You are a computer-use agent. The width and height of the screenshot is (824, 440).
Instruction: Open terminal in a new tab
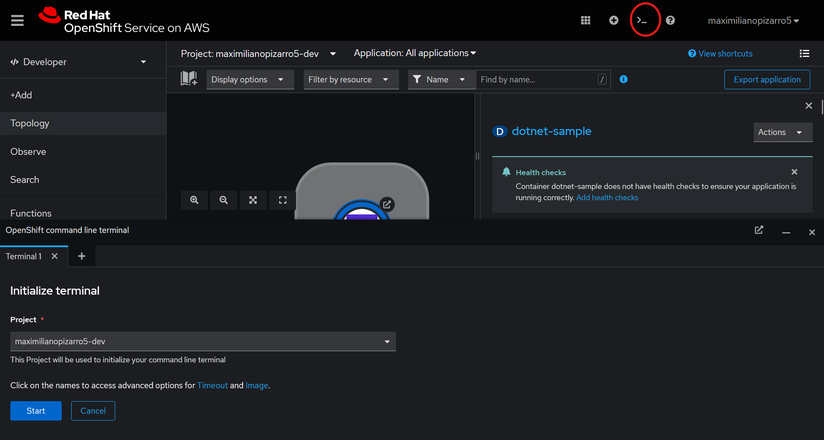coord(759,230)
